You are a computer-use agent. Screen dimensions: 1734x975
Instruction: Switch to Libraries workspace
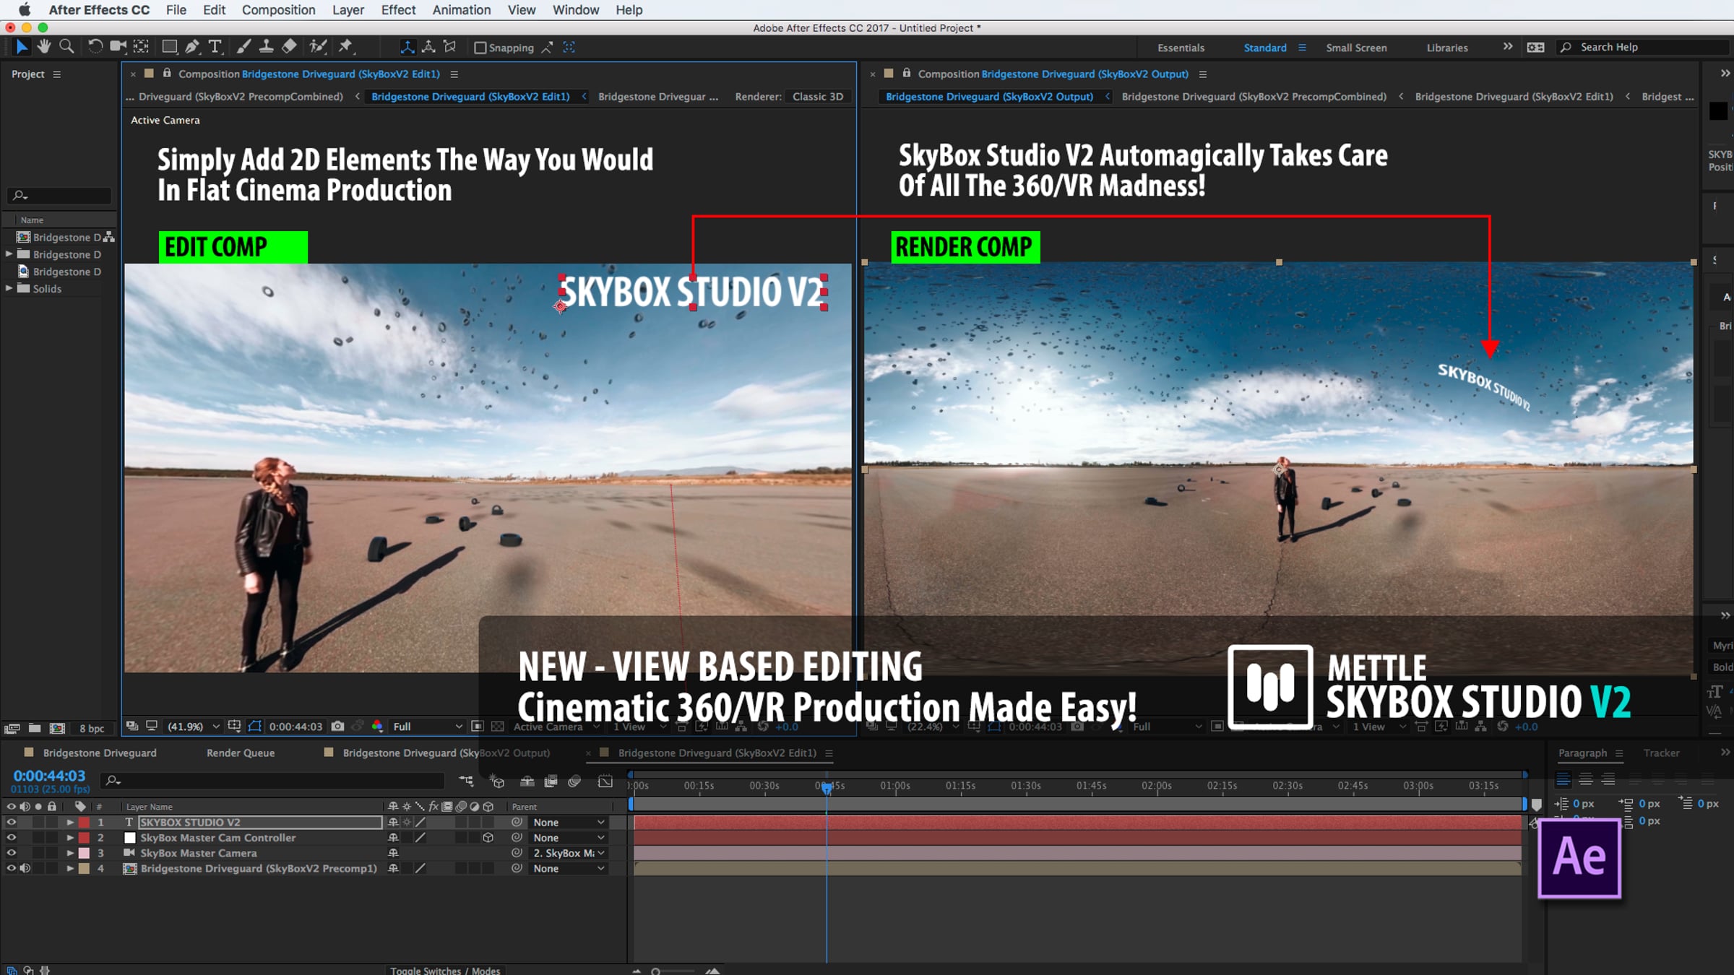point(1446,48)
